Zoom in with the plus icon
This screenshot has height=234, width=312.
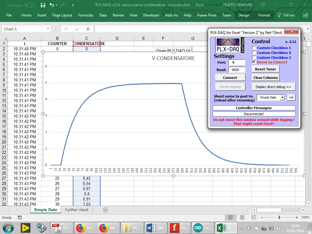tap(297, 218)
